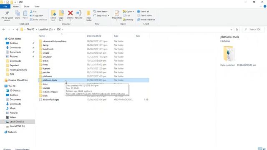Click the platform-tools preview thumbnail
The height and width of the screenshot is (150, 267).
[x=229, y=54]
